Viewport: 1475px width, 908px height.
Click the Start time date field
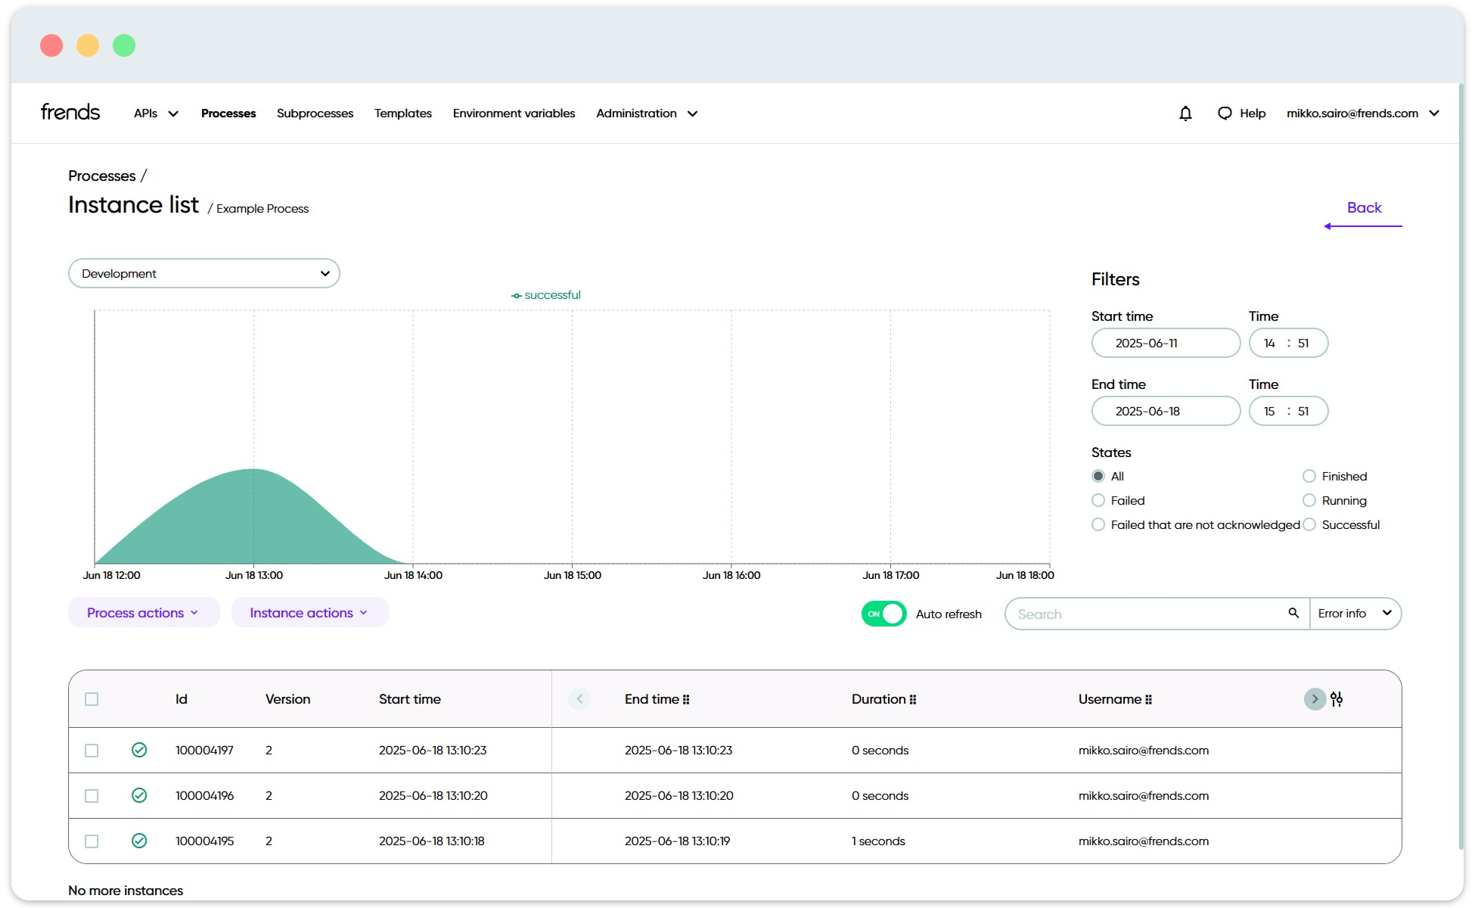pos(1165,343)
